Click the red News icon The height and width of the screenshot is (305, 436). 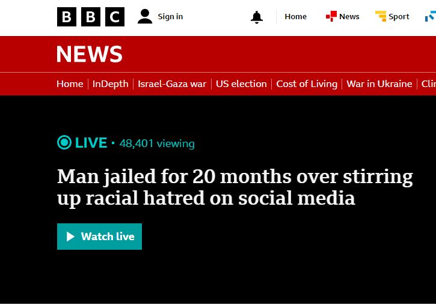click(x=331, y=16)
